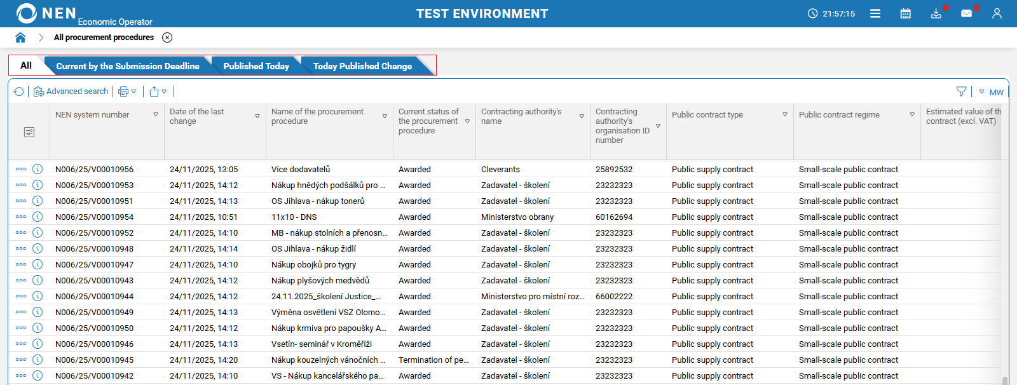Click the refresh icon in table toolbar
This screenshot has height=385, width=1017.
(x=19, y=91)
